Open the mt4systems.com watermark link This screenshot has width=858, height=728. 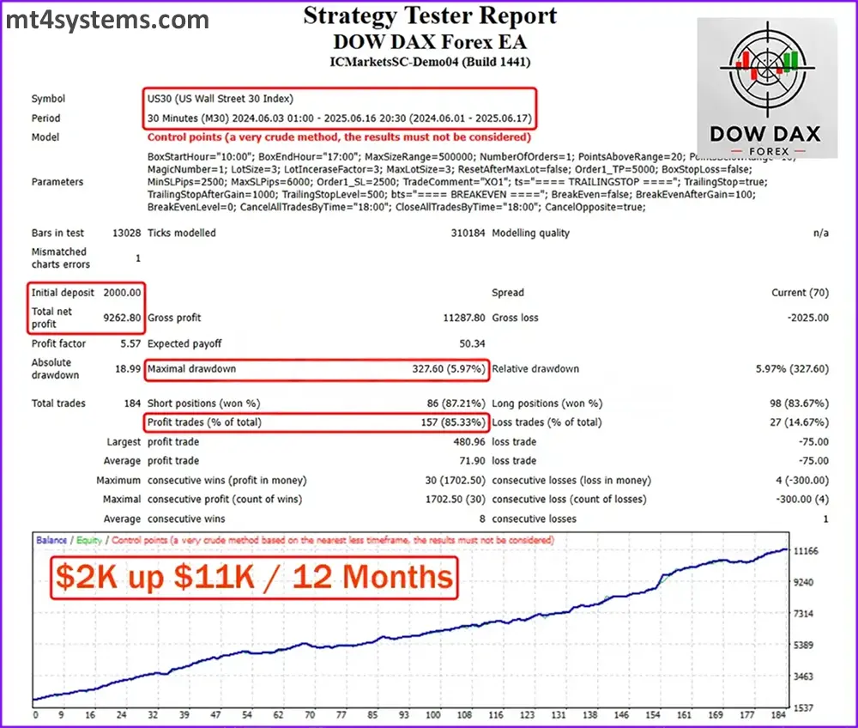(107, 18)
